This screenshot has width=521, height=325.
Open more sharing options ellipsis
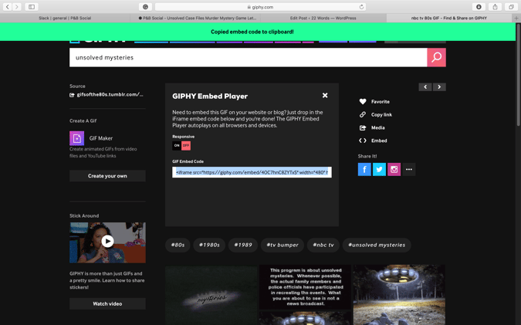coord(408,170)
